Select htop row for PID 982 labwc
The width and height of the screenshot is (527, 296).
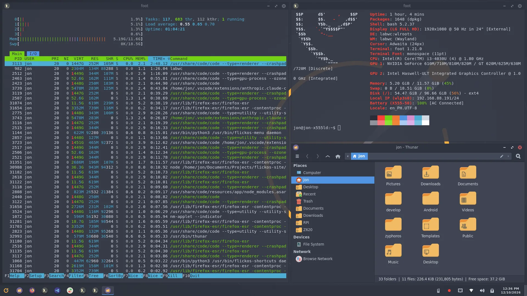(145, 69)
